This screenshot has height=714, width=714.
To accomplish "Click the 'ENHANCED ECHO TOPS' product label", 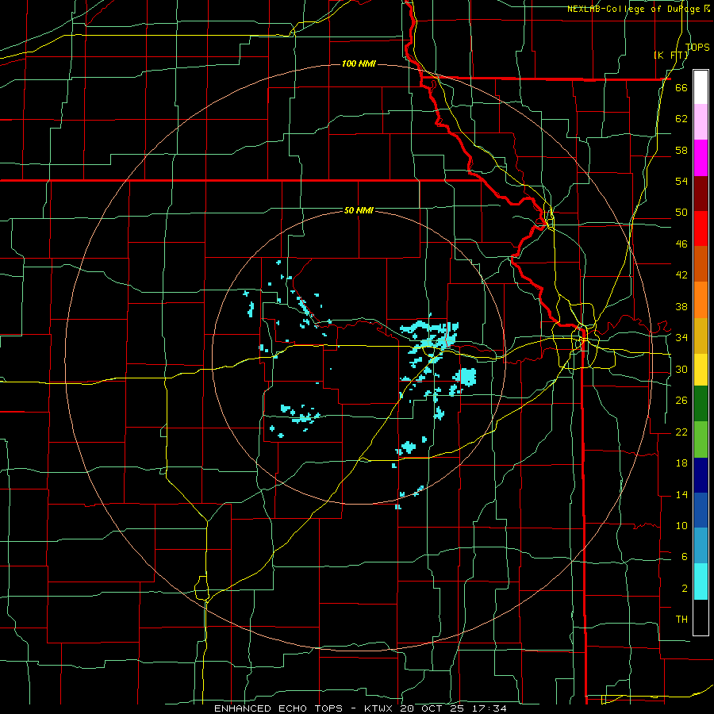I will (x=278, y=708).
